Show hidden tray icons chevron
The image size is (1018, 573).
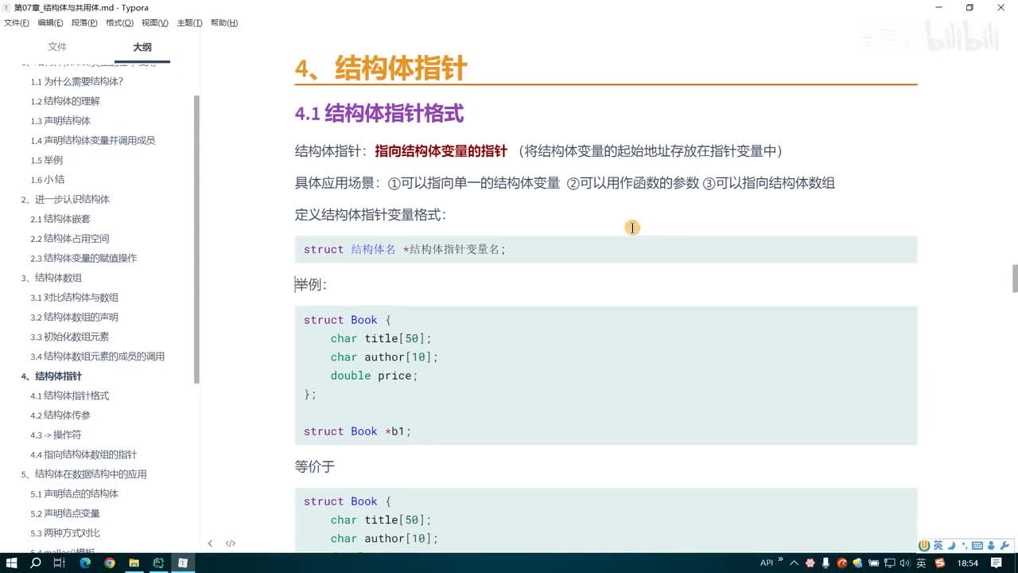tap(794, 563)
